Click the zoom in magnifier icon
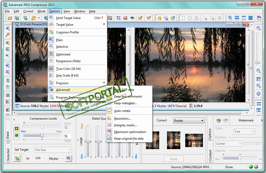The height and width of the screenshot is (173, 266). (258, 28)
